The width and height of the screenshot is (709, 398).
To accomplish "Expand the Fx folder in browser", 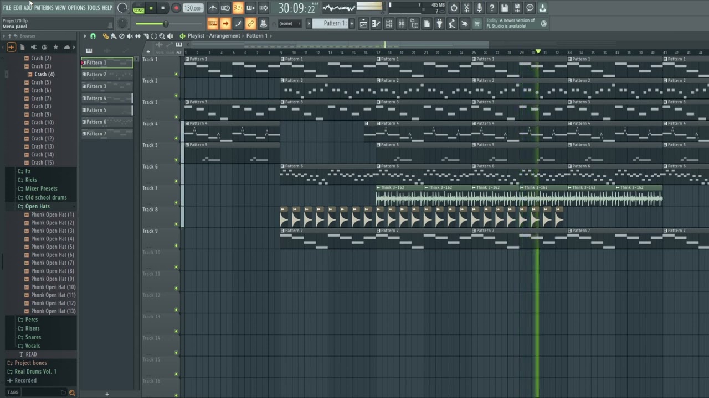I will coord(28,171).
